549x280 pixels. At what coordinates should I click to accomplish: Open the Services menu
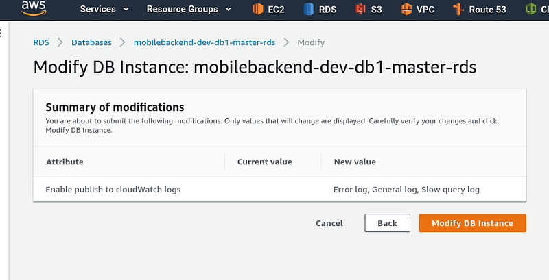pyautogui.click(x=104, y=10)
